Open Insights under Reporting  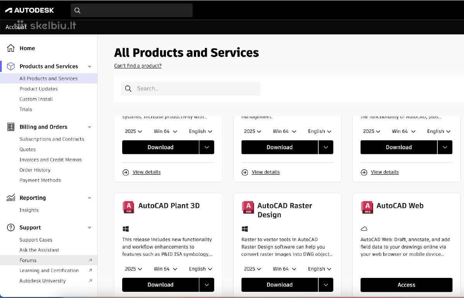click(x=29, y=210)
